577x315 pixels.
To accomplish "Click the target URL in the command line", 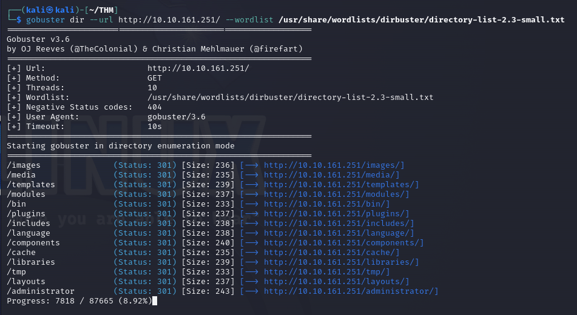I will 169,19.
